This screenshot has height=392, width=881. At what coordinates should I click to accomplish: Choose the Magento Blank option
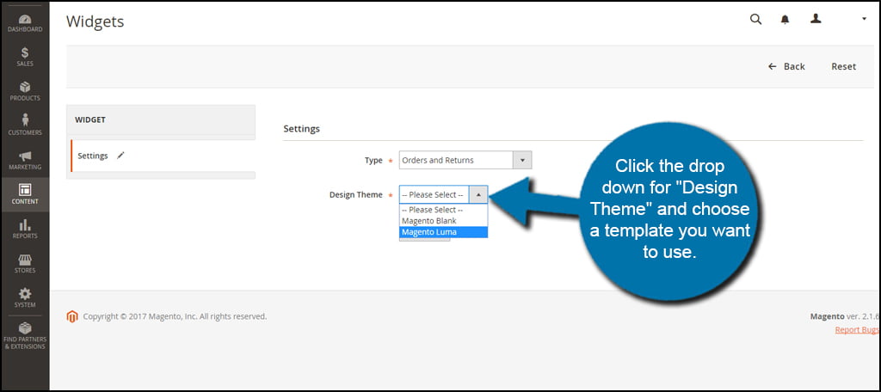(443, 221)
